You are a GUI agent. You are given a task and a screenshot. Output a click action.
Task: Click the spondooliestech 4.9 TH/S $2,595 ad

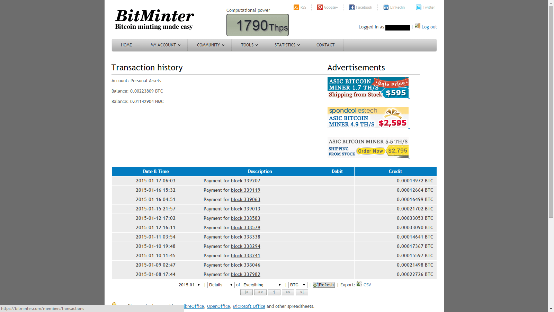[x=368, y=118]
